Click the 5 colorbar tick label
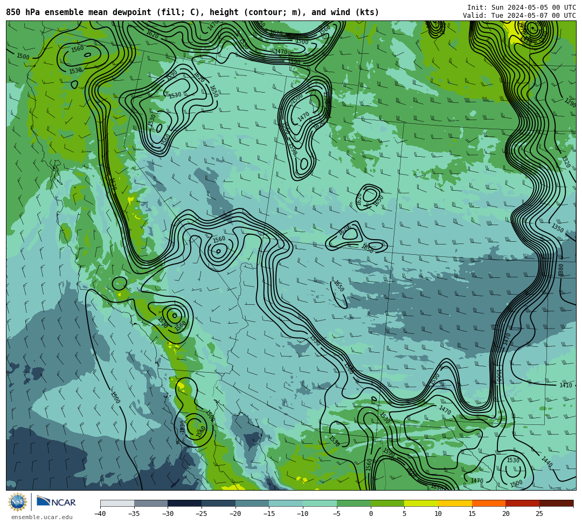The width and height of the screenshot is (582, 524). pos(405,514)
